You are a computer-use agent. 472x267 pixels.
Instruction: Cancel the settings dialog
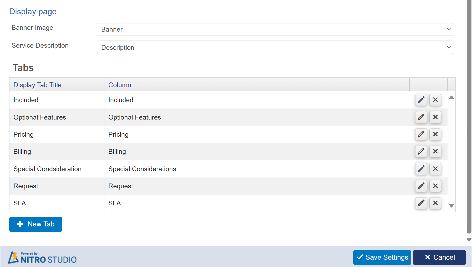pos(439,257)
